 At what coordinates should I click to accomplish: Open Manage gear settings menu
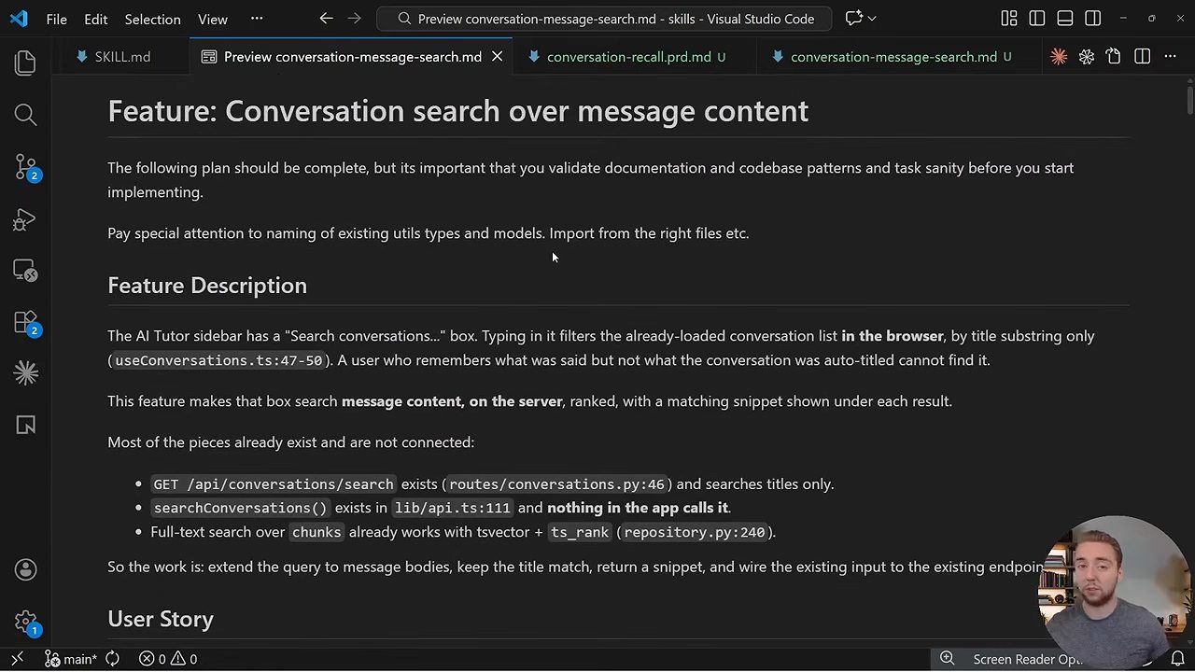coord(25,622)
